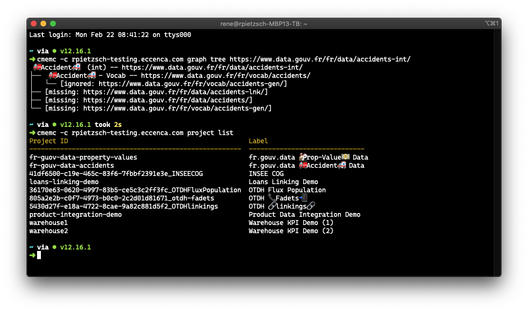This screenshot has height=312, width=528.
Task: Click the mobile phone icon after Fadets
Action: tap(304, 198)
